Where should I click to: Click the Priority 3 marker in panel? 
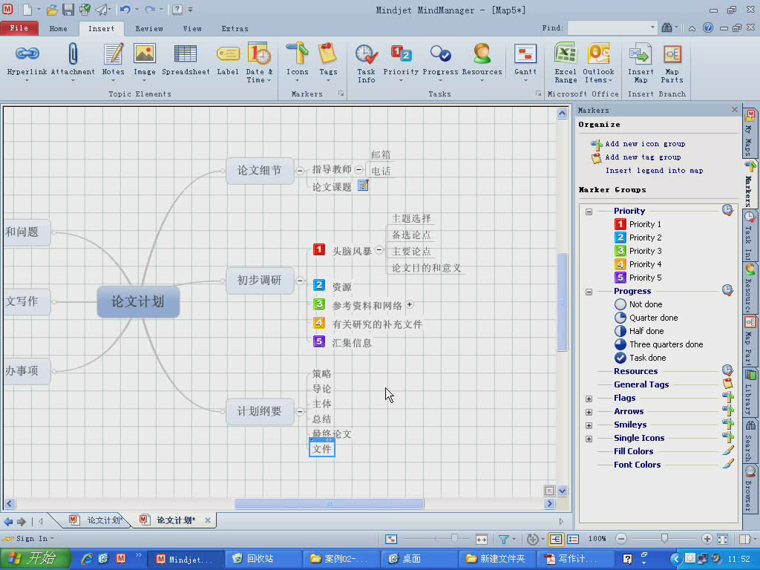(x=638, y=251)
